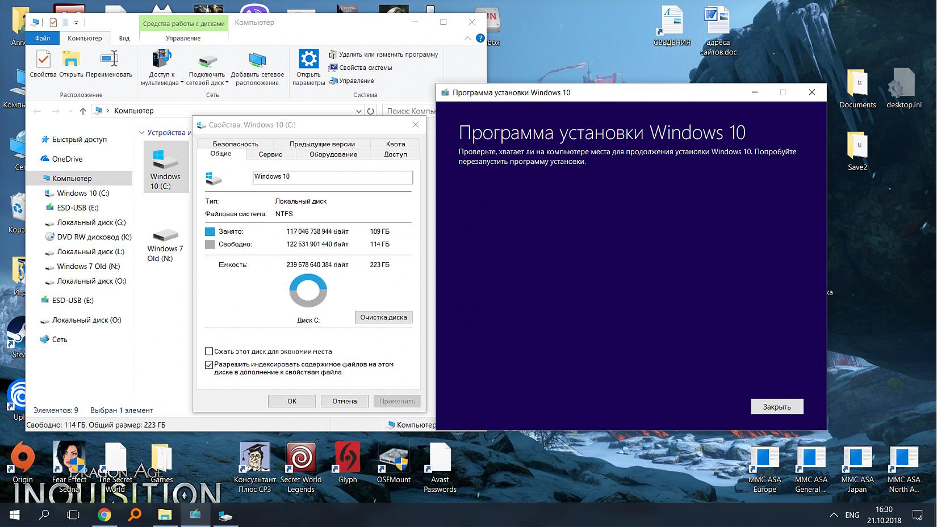Switch to the Компьютер ribbon tab
This screenshot has height=527, width=937.
point(85,38)
